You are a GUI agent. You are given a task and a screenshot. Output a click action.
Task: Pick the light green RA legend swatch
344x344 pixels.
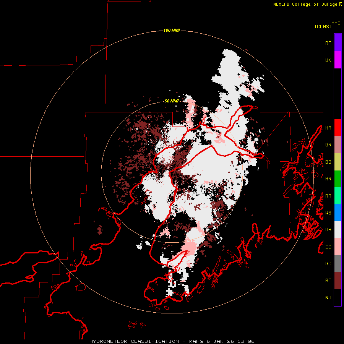click(338, 196)
